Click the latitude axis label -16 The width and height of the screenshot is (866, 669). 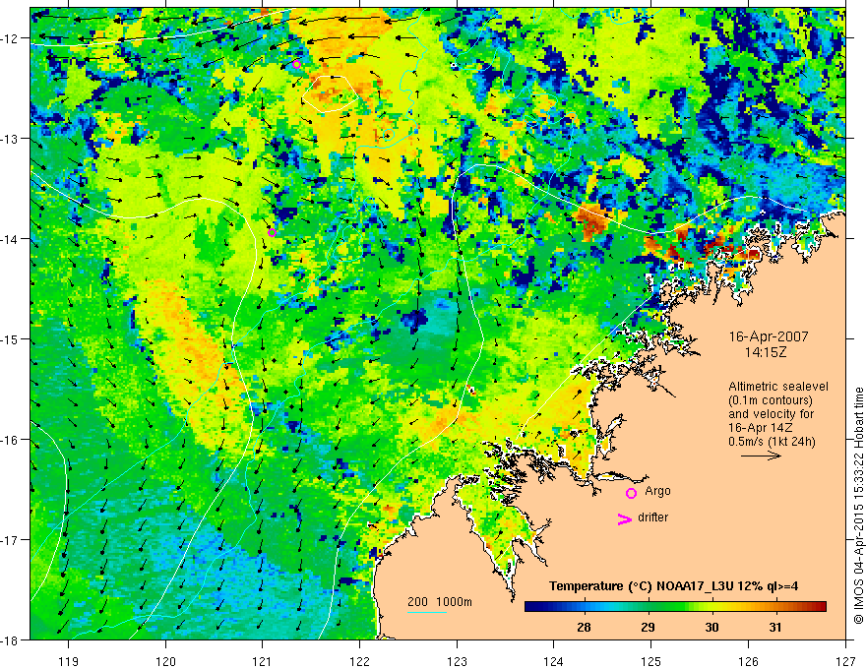point(11,440)
